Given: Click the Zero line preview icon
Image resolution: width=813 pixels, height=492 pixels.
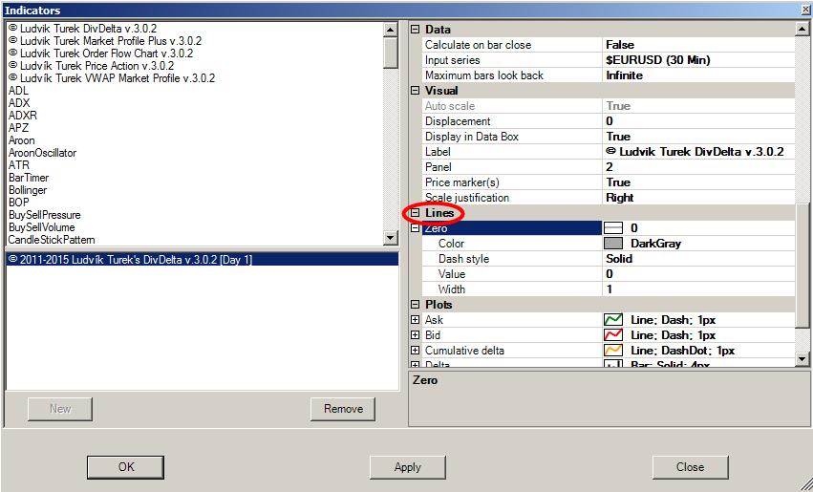Looking at the screenshot, I should (613, 228).
